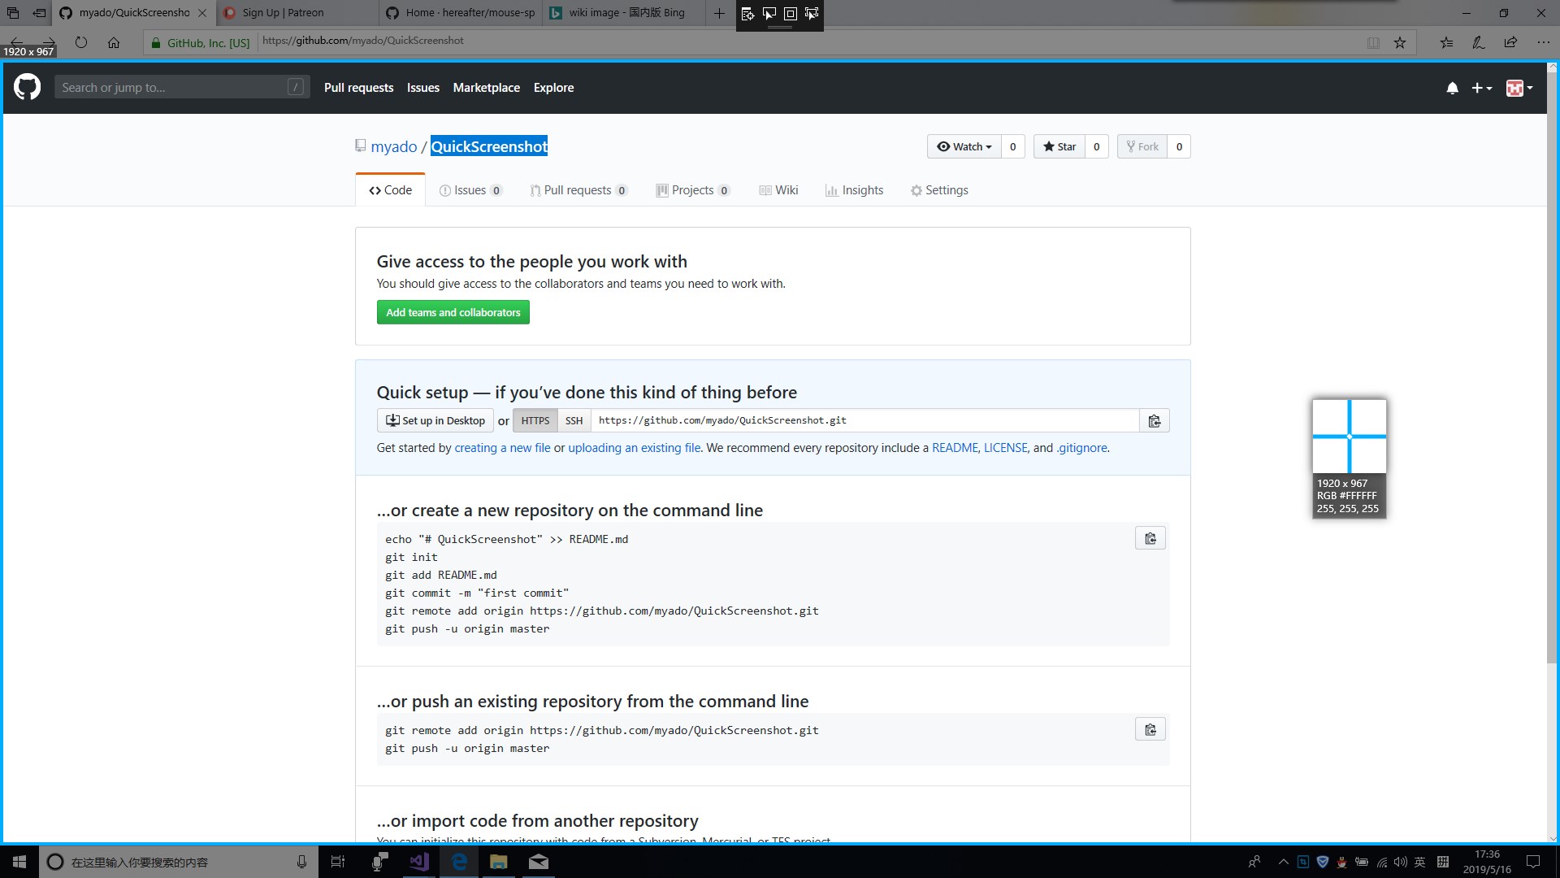Open the plus create-new dropdown
The image size is (1560, 878).
tap(1481, 88)
